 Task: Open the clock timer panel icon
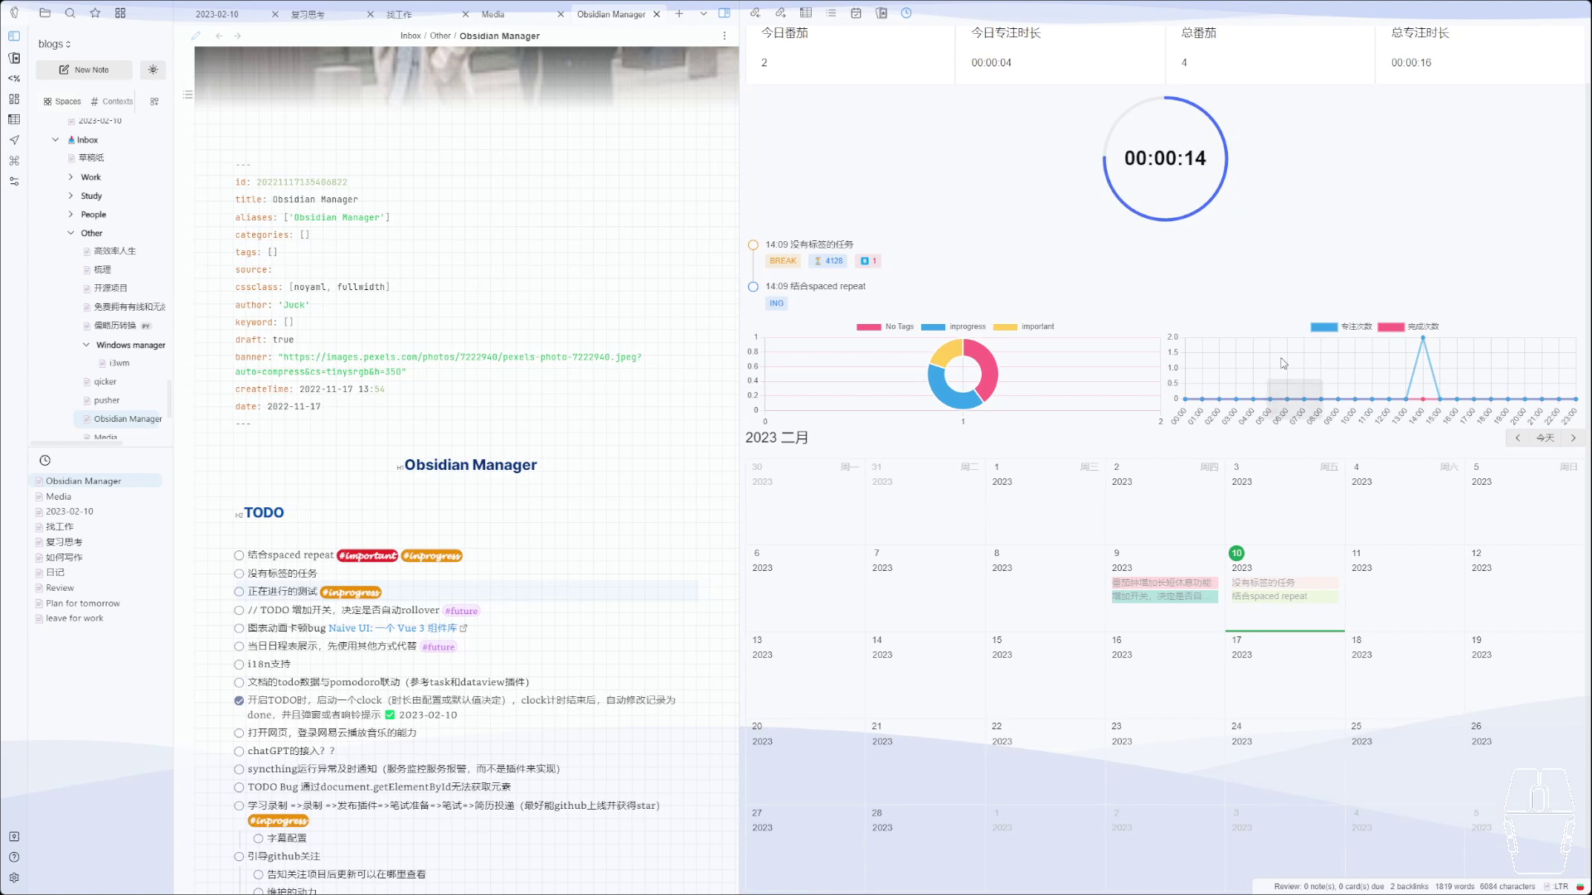click(906, 13)
